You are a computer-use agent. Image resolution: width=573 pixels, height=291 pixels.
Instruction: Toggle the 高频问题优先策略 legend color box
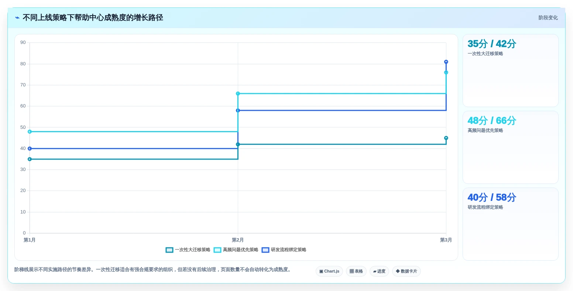pyautogui.click(x=217, y=250)
